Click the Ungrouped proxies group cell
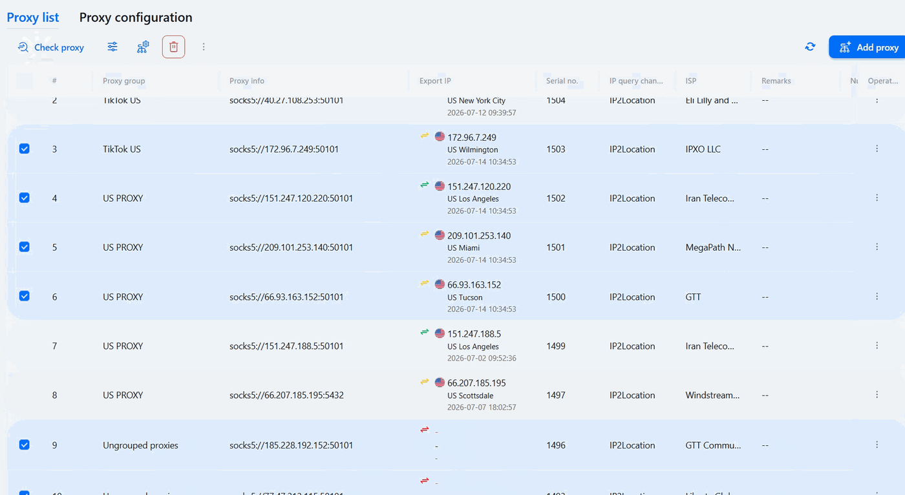This screenshot has width=905, height=495. coord(140,445)
